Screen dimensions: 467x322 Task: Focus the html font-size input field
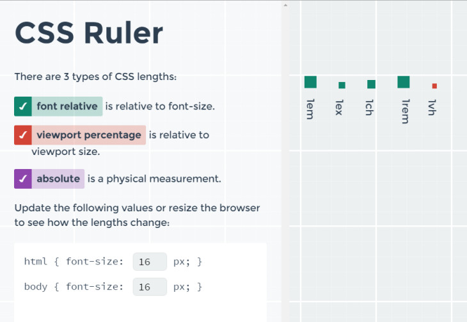[150, 262]
